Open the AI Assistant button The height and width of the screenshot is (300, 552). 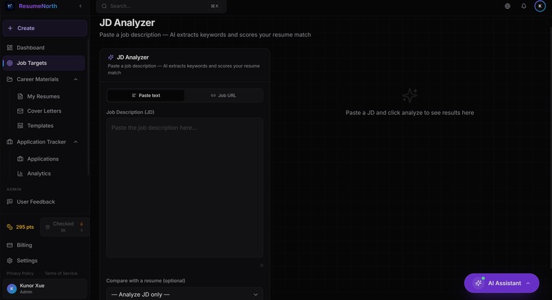pyautogui.click(x=501, y=283)
